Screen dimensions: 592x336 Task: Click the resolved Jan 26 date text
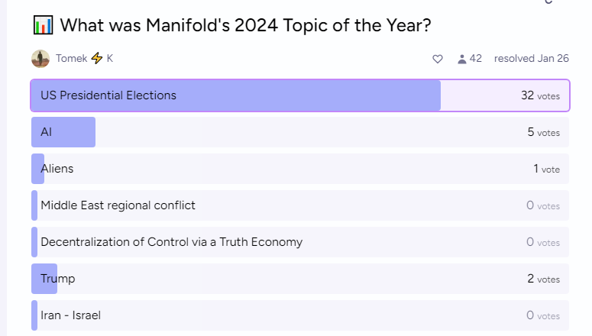531,59
